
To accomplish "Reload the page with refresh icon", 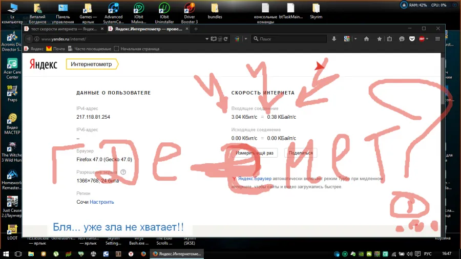I will click(226, 39).
